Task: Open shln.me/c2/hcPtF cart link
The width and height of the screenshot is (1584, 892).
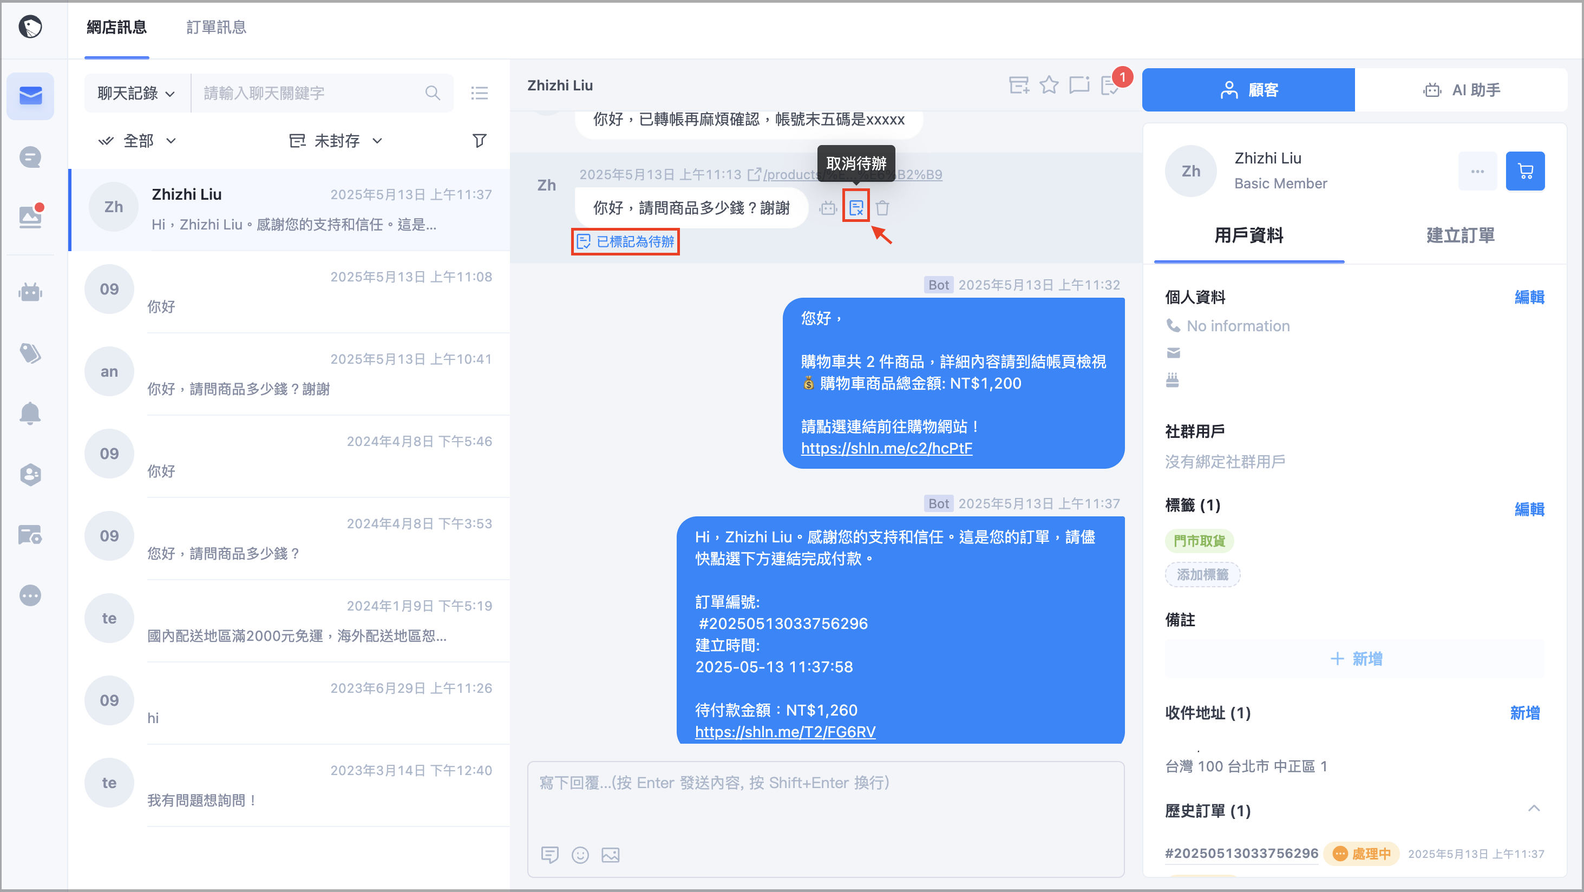Action: click(x=887, y=448)
